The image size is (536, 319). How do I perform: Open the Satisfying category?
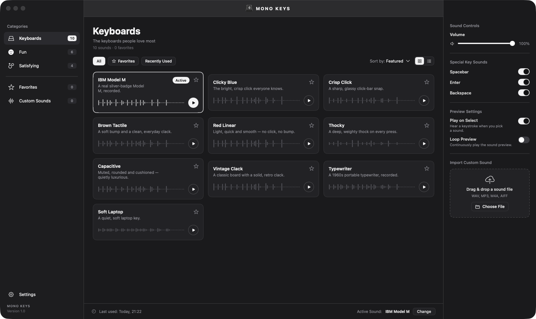point(42,66)
